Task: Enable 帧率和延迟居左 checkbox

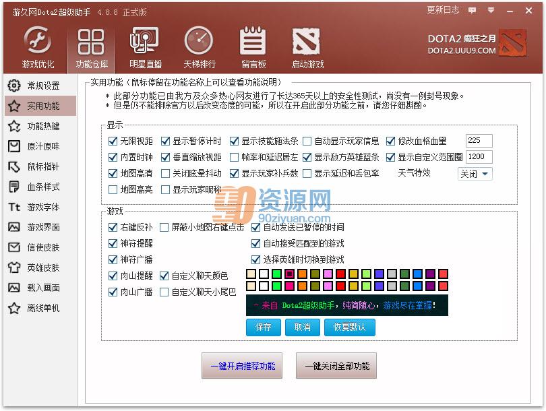Action: (x=235, y=157)
